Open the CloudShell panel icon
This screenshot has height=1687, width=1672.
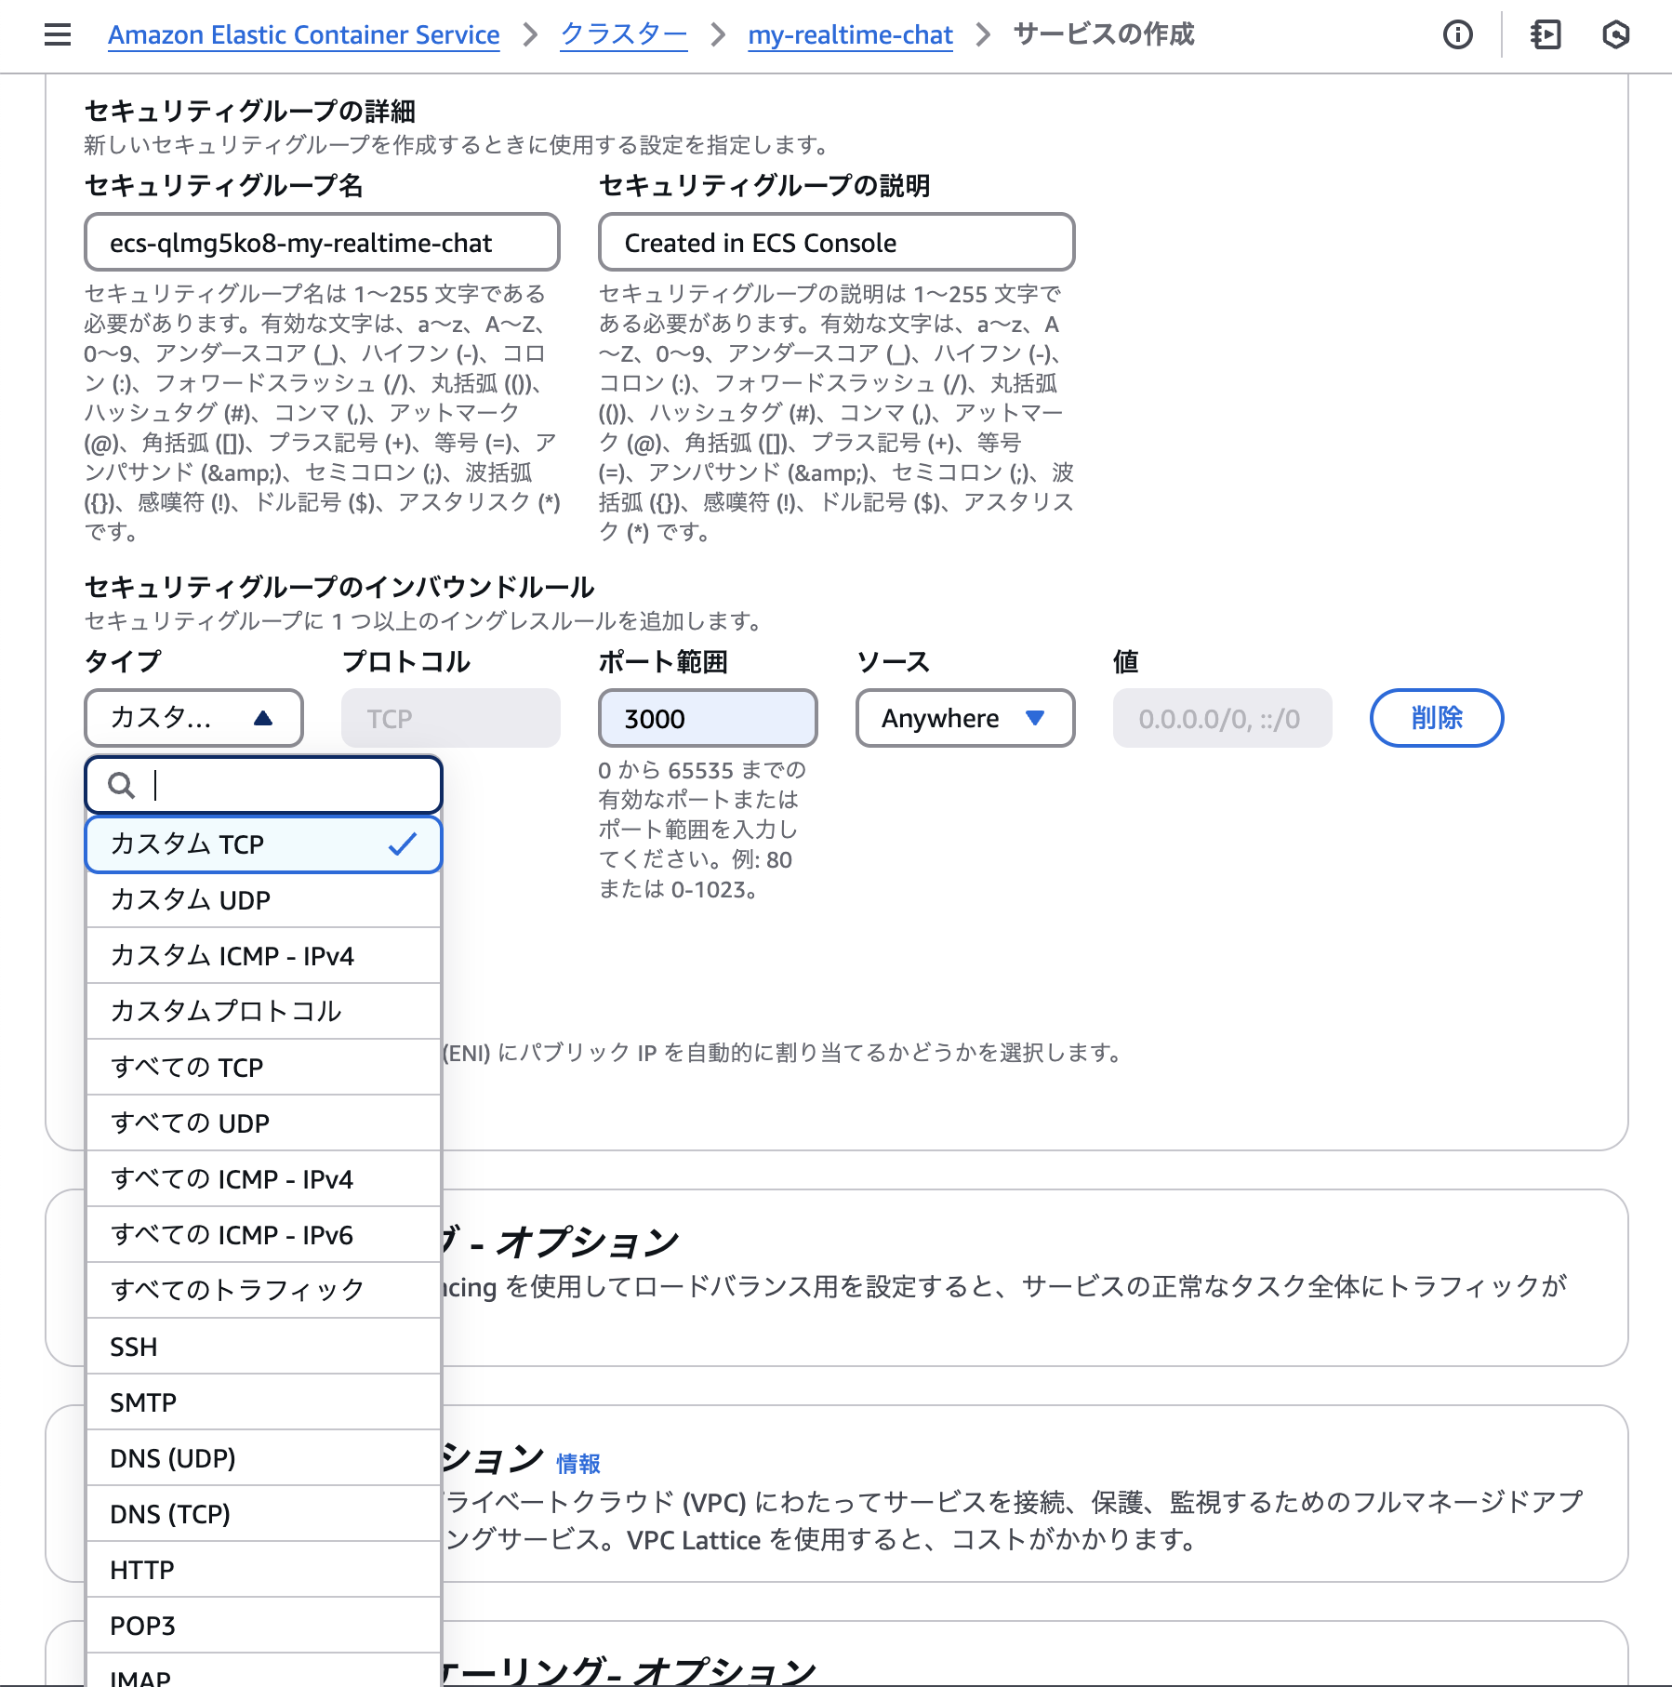pyautogui.click(x=1546, y=35)
